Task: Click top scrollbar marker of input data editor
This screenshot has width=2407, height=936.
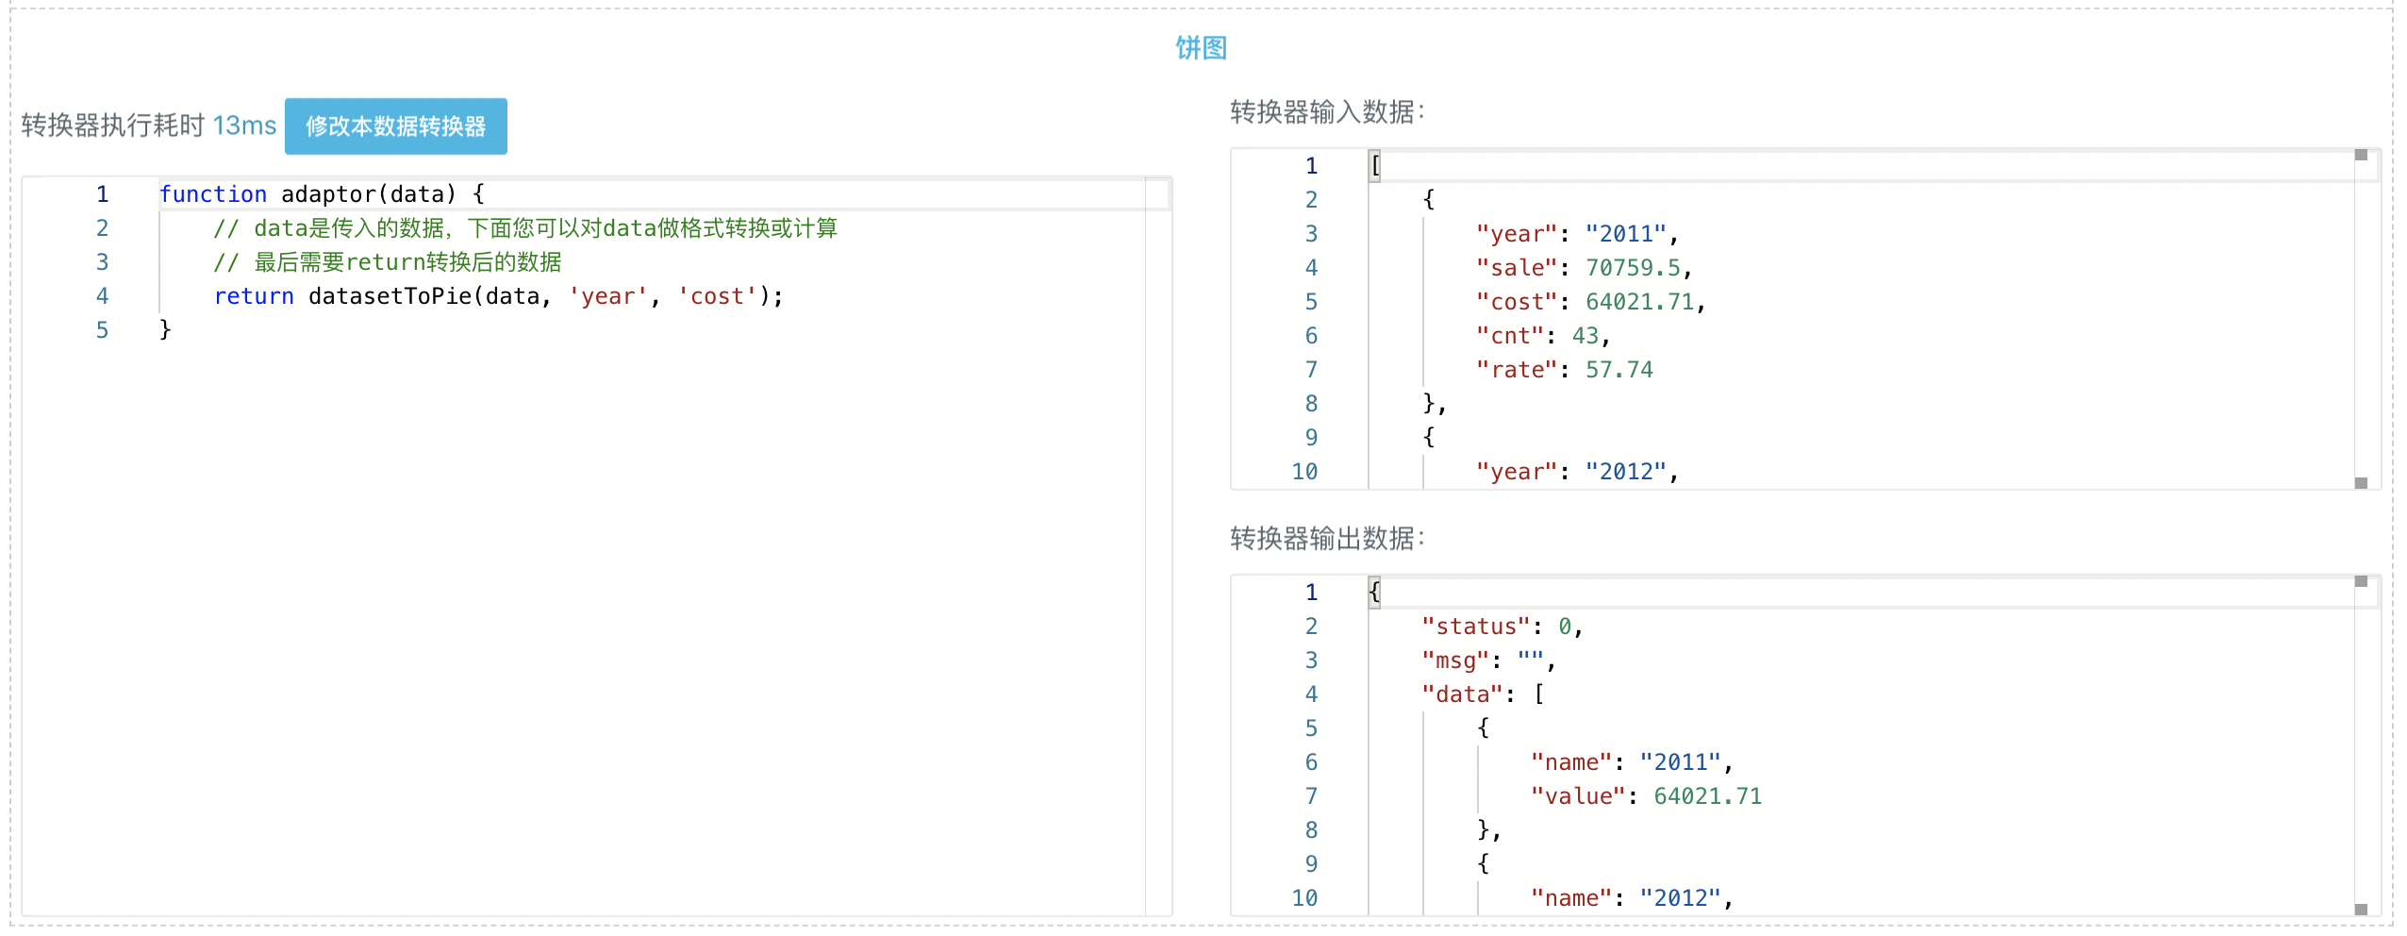Action: (x=2361, y=155)
